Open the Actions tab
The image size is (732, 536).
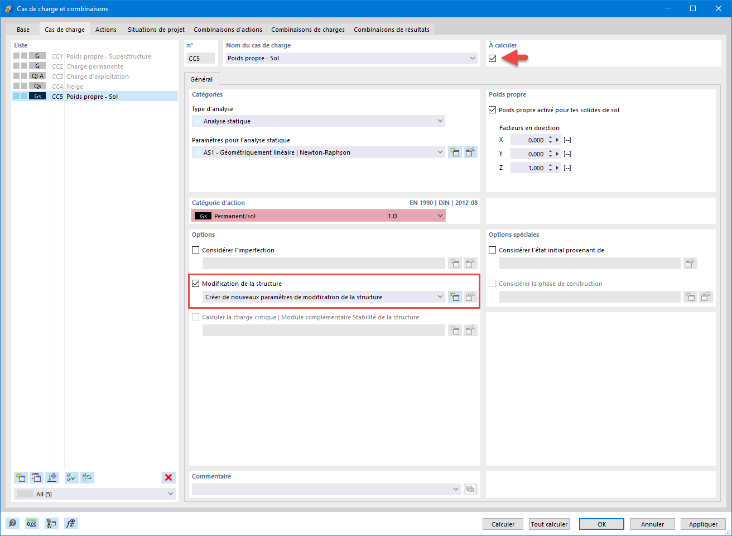[x=106, y=30]
